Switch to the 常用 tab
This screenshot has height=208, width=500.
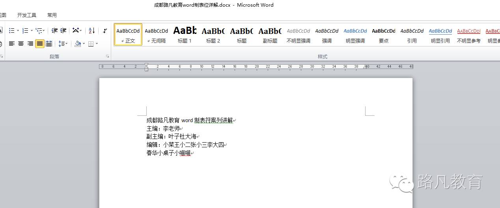pyautogui.click(x=52, y=15)
